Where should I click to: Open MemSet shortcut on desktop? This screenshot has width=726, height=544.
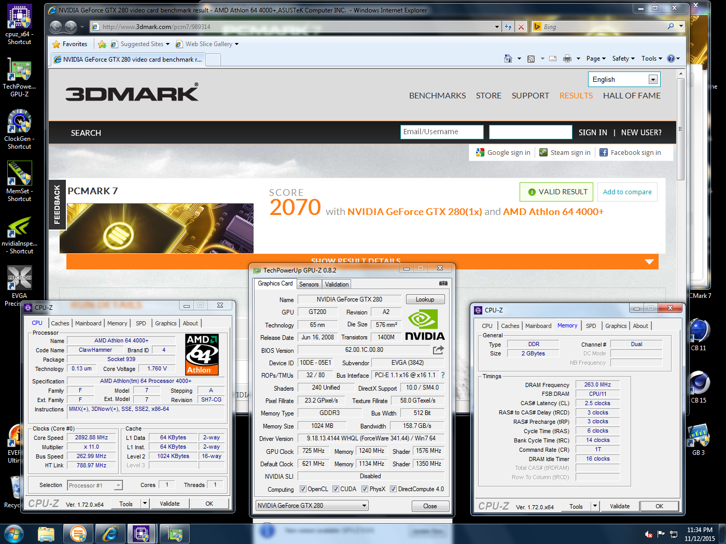[19, 181]
